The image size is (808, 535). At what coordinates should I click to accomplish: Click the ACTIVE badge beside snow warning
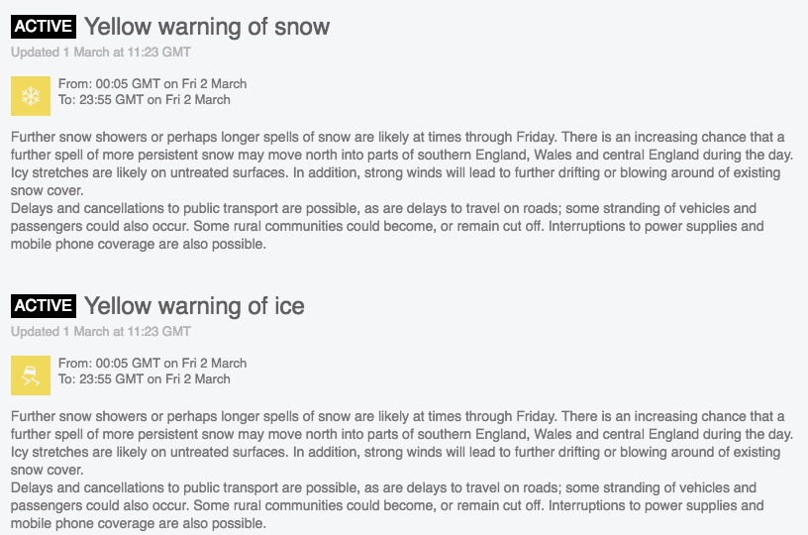coord(44,27)
